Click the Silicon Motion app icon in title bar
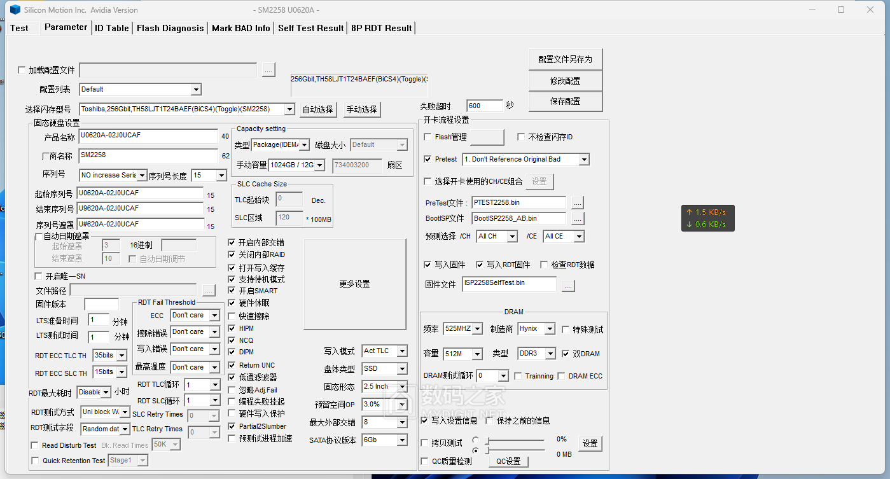 15,10
